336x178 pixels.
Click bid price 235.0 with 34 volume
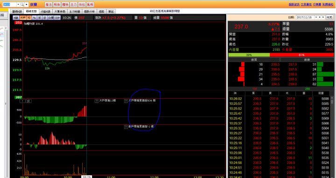click(275, 79)
